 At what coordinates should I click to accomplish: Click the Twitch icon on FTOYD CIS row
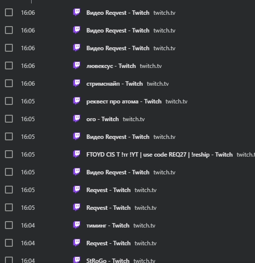77,154
